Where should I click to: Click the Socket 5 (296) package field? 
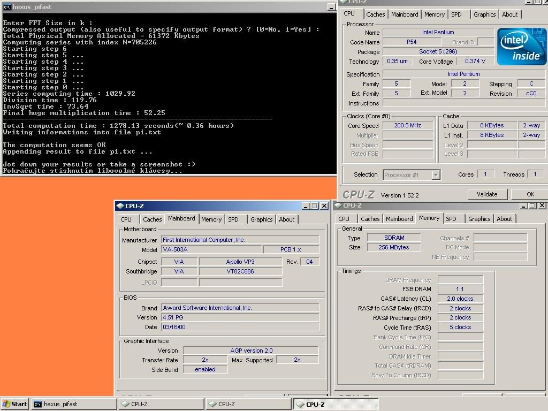(438, 51)
